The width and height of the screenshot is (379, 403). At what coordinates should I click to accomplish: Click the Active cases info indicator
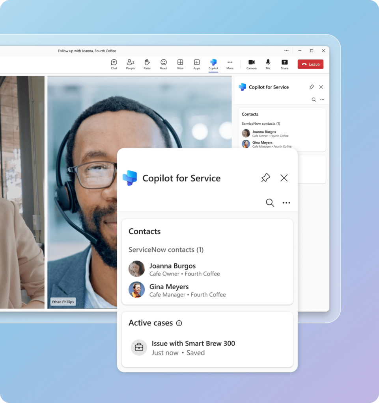click(179, 323)
